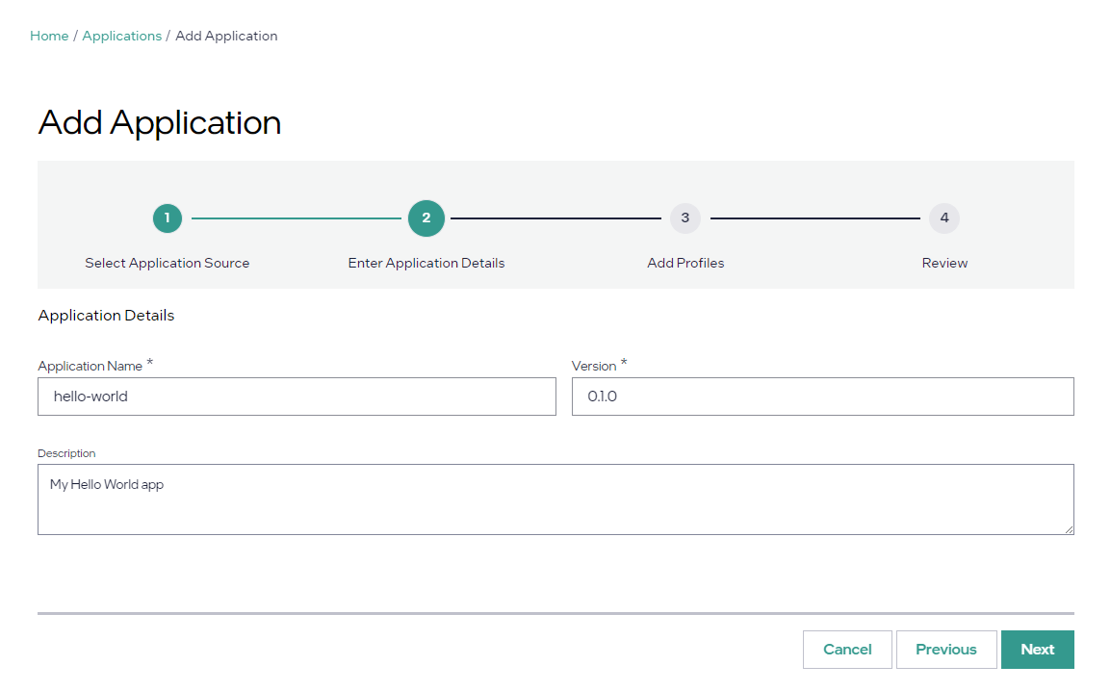Select the step 4 circle icon
The image size is (1110, 691).
(x=944, y=218)
